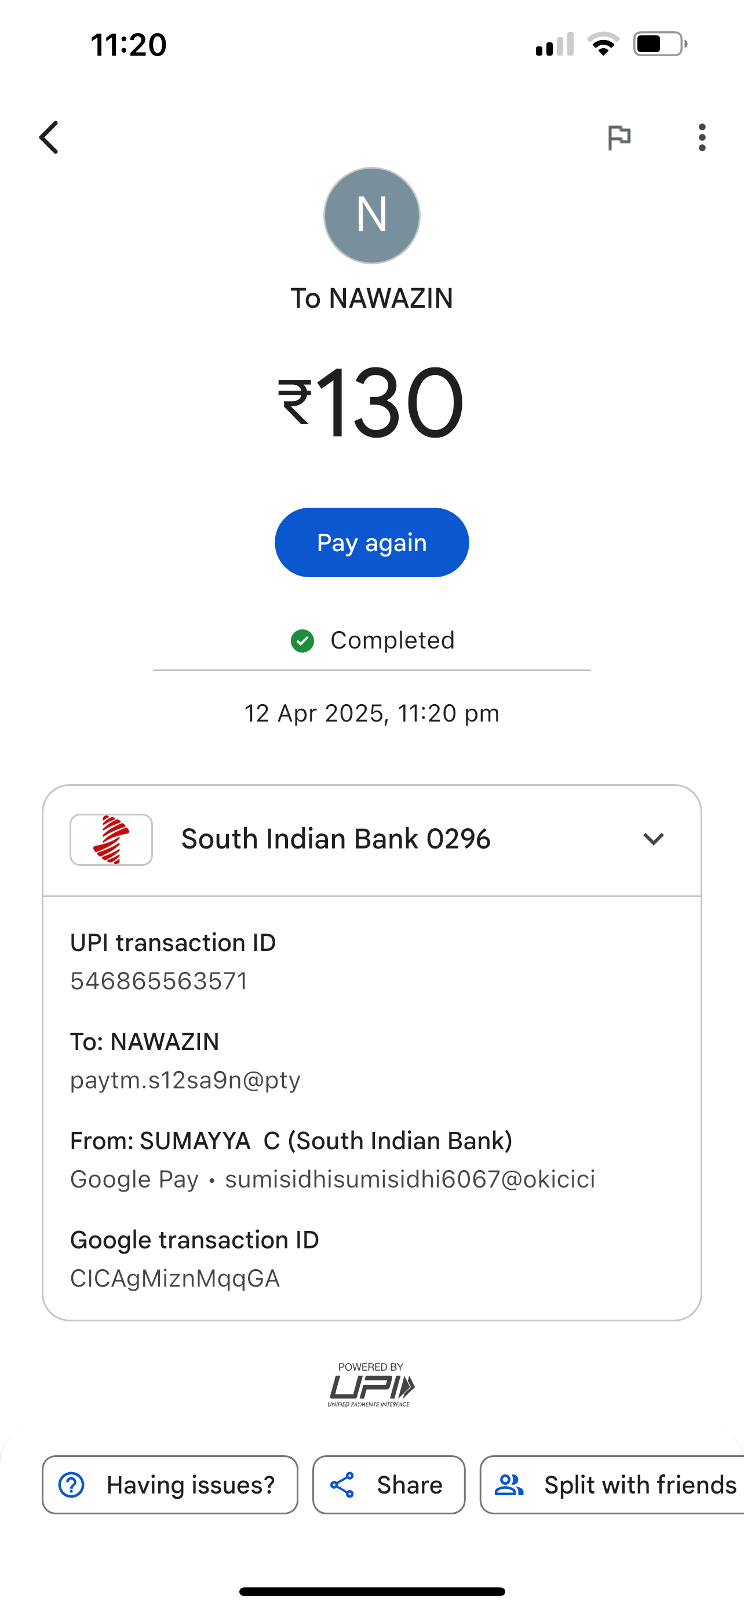Tap the paytm.s12sa9n@pty UPI address
This screenshot has width=744, height=1610.
pyautogui.click(x=185, y=1080)
